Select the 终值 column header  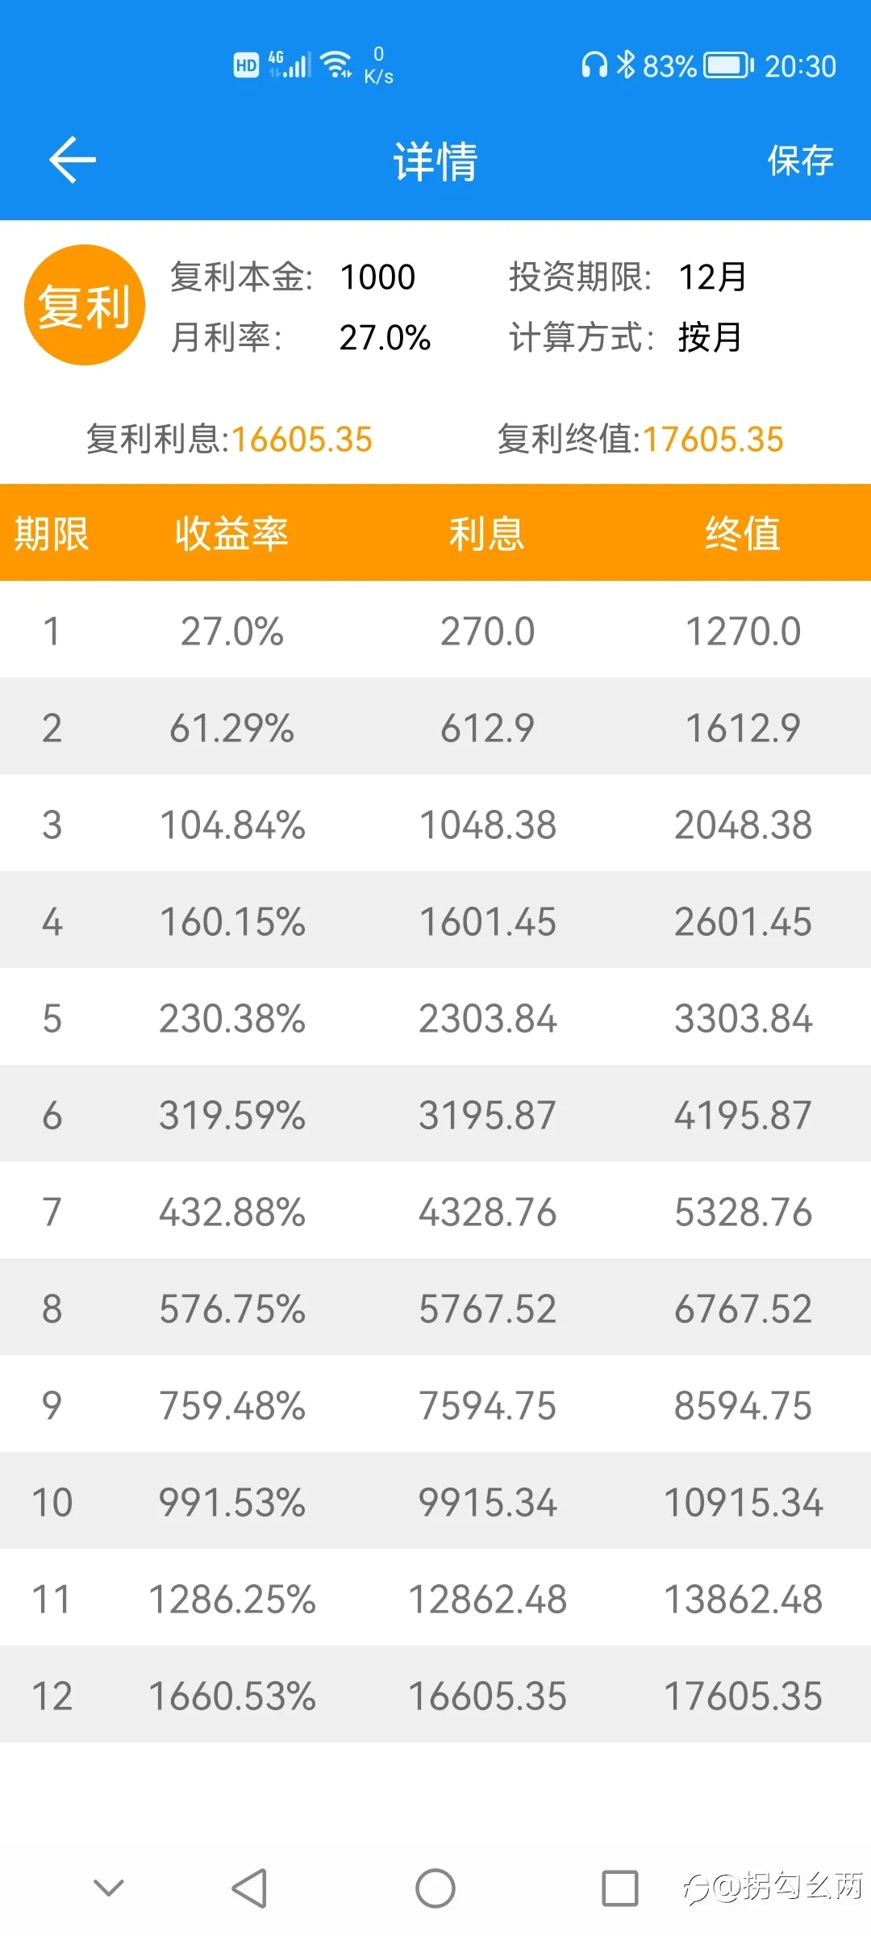pyautogui.click(x=743, y=533)
